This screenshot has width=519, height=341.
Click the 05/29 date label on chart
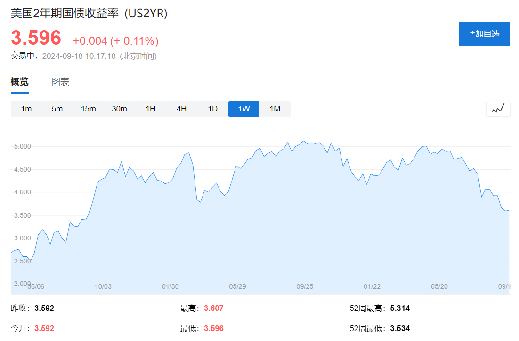pos(237,286)
